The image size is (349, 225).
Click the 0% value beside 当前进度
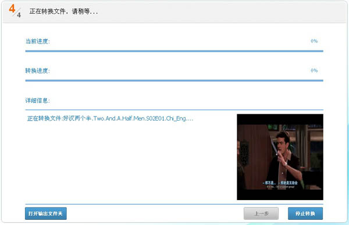click(x=314, y=41)
